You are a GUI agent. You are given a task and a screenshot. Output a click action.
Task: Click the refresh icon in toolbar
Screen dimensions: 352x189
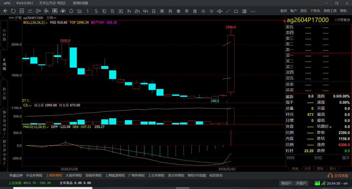(13, 11)
